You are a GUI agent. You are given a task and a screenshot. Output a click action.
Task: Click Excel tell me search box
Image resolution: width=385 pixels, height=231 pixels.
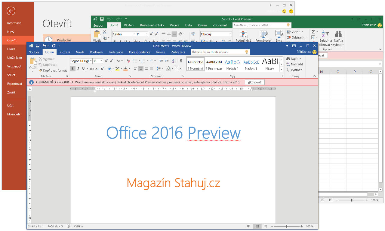coord(262,25)
